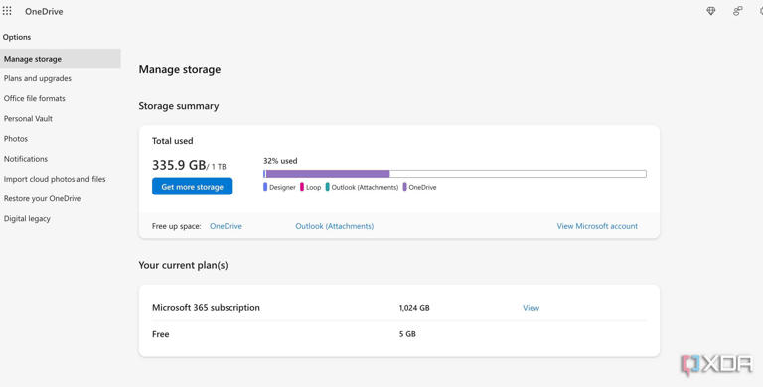The image size is (763, 387).
Task: Open Photos options
Action: pyautogui.click(x=16, y=139)
